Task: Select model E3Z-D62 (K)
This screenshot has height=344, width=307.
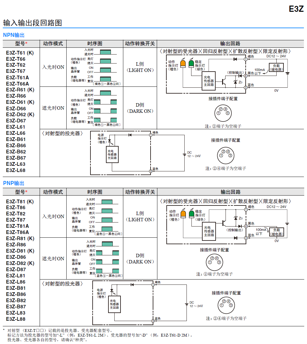Action: 20,115
